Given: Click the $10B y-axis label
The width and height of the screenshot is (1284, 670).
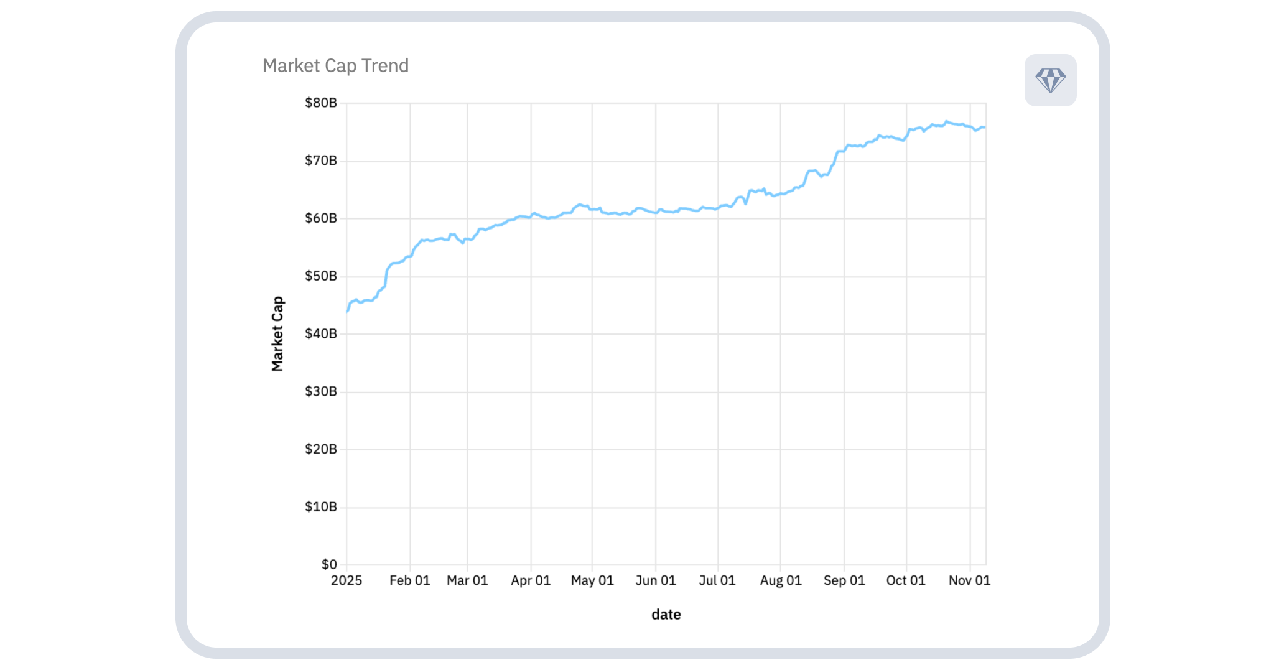Looking at the screenshot, I should coord(321,507).
